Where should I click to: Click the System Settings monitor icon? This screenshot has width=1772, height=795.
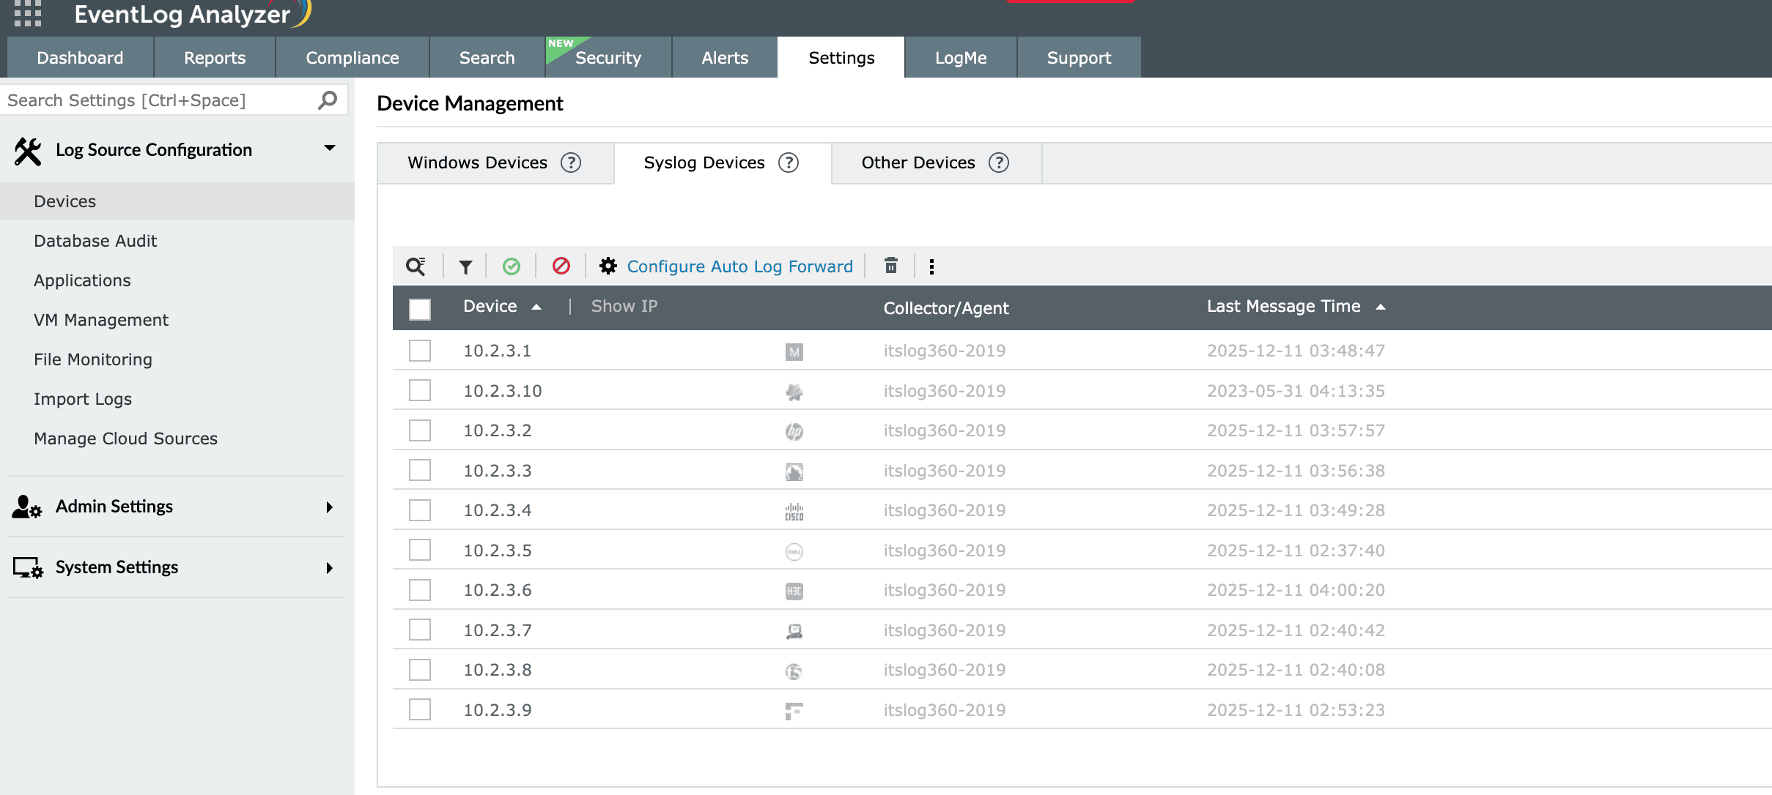point(28,568)
